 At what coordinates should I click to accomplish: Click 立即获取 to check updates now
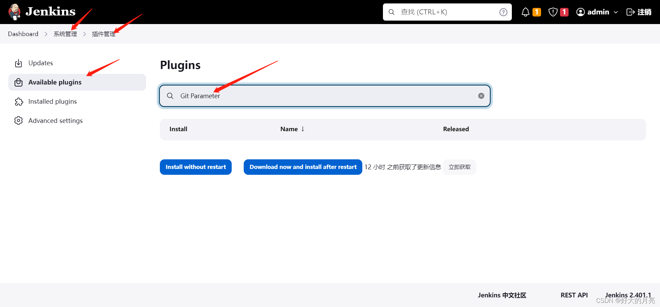click(x=460, y=167)
